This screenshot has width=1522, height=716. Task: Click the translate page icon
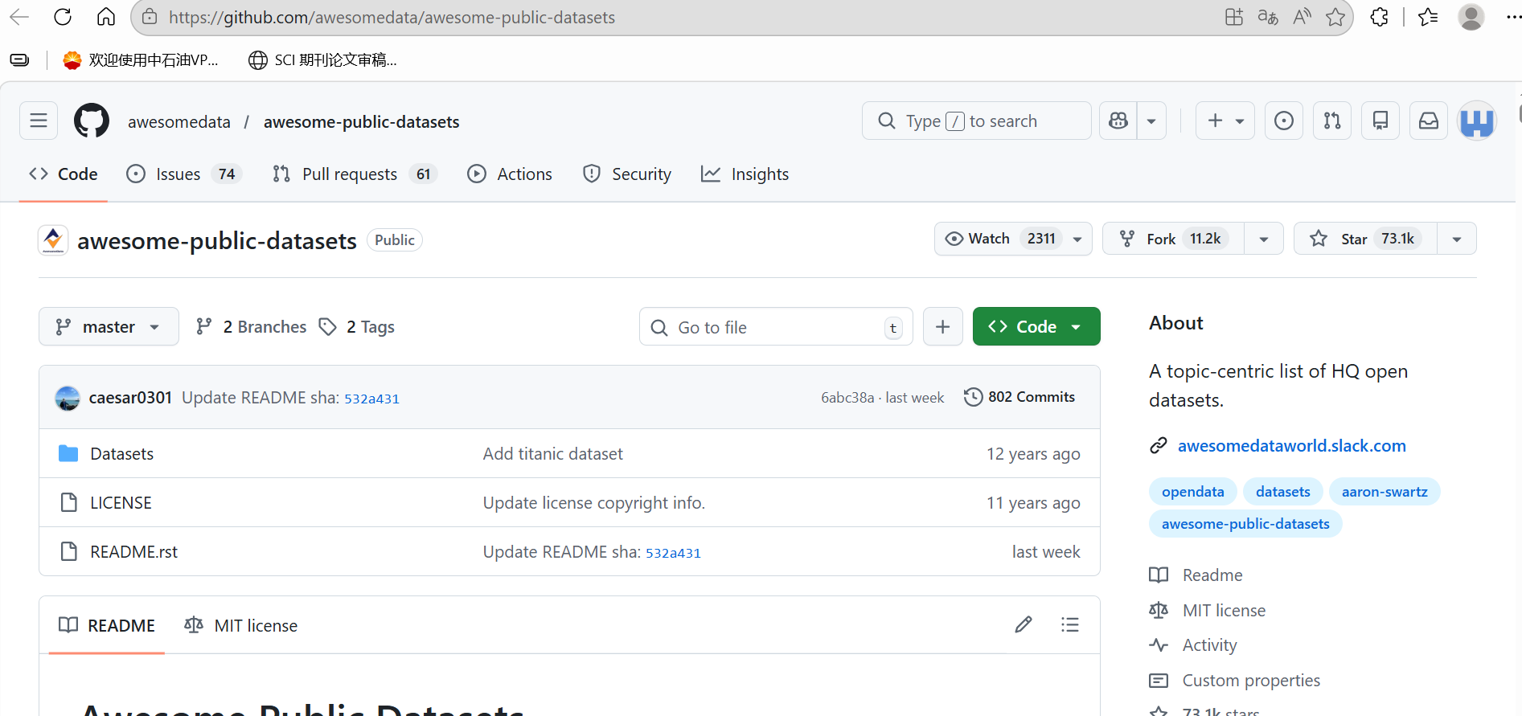point(1268,17)
